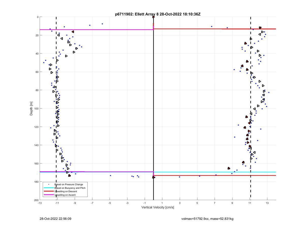Screen dimensions: 305x225
Task: Click the depth tick label '180'
Action: tap(36, 182)
